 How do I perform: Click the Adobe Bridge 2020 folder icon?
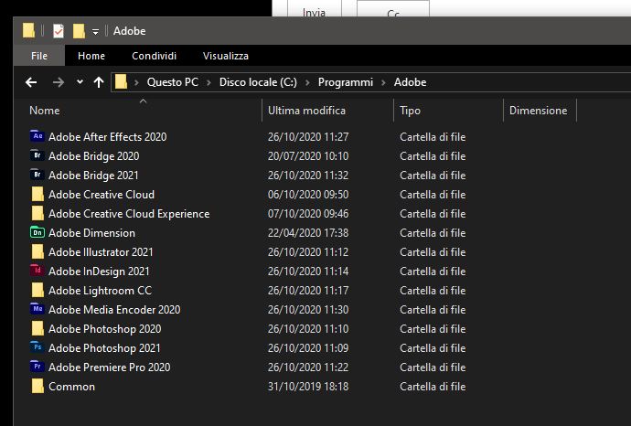pyautogui.click(x=37, y=155)
